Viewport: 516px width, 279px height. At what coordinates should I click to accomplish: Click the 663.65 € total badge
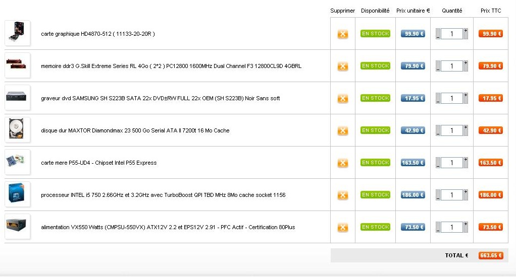point(491,255)
